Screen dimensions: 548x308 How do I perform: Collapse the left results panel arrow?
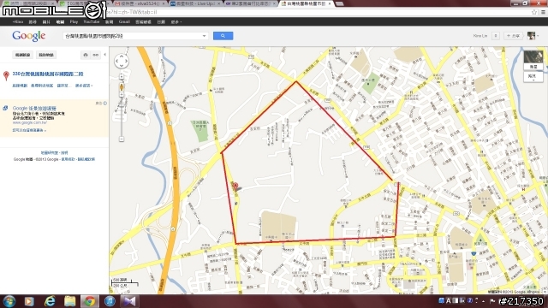coord(104,55)
